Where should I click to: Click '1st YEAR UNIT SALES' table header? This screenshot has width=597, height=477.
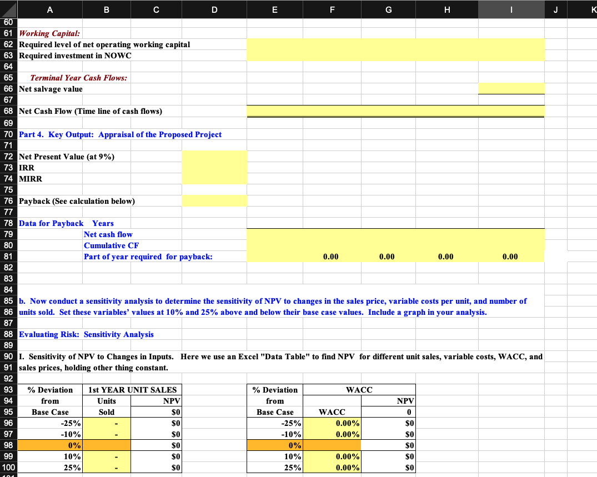[132, 390]
